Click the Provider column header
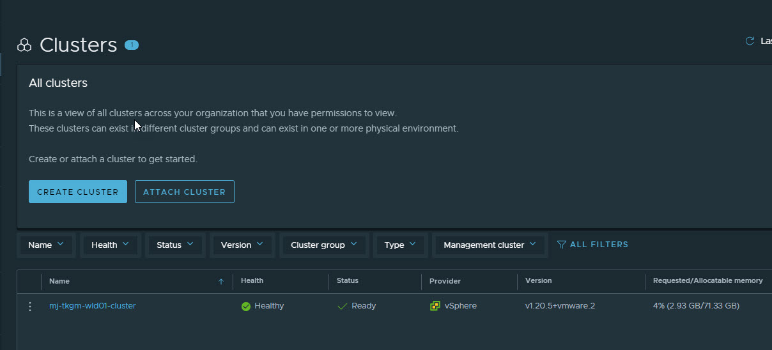This screenshot has height=350, width=772. pyautogui.click(x=445, y=281)
